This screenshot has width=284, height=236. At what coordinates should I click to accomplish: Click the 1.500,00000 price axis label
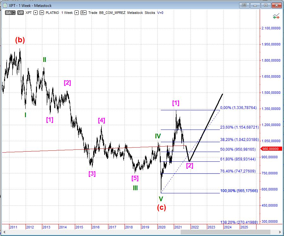(271, 93)
